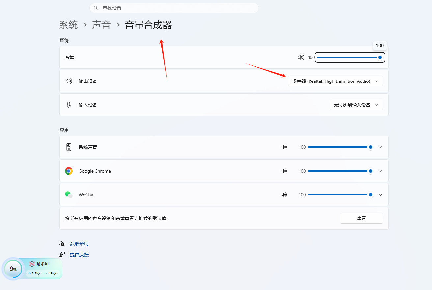Mute Google Chrome volume speaker icon
This screenshot has height=290, width=432.
284,171
